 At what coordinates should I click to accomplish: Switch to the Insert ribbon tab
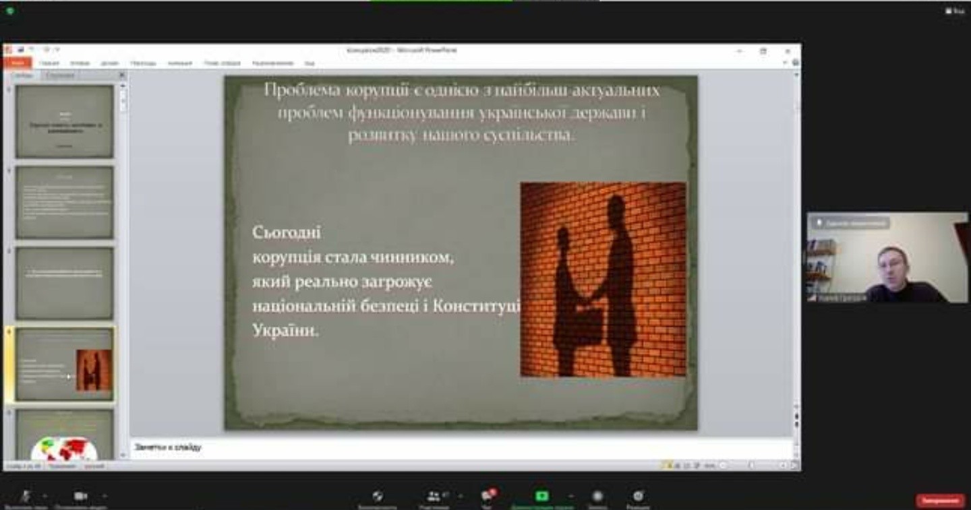[80, 63]
